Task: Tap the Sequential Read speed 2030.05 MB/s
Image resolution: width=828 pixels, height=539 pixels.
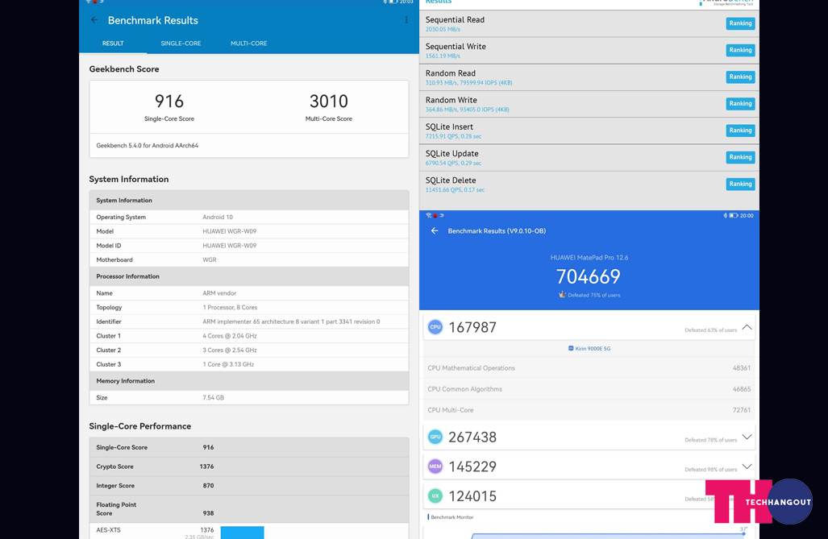Action: [x=443, y=30]
